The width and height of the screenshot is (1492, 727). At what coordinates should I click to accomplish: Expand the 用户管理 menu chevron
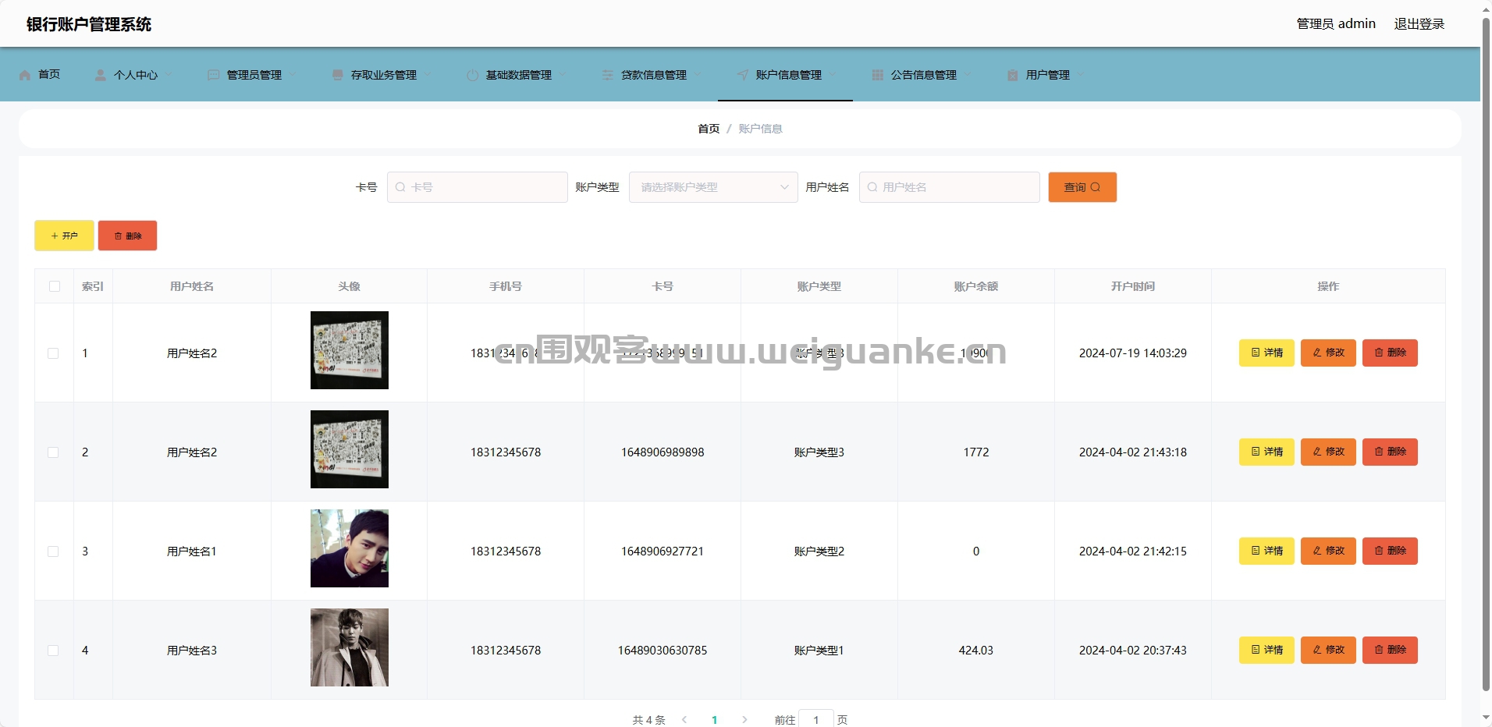(x=1080, y=75)
